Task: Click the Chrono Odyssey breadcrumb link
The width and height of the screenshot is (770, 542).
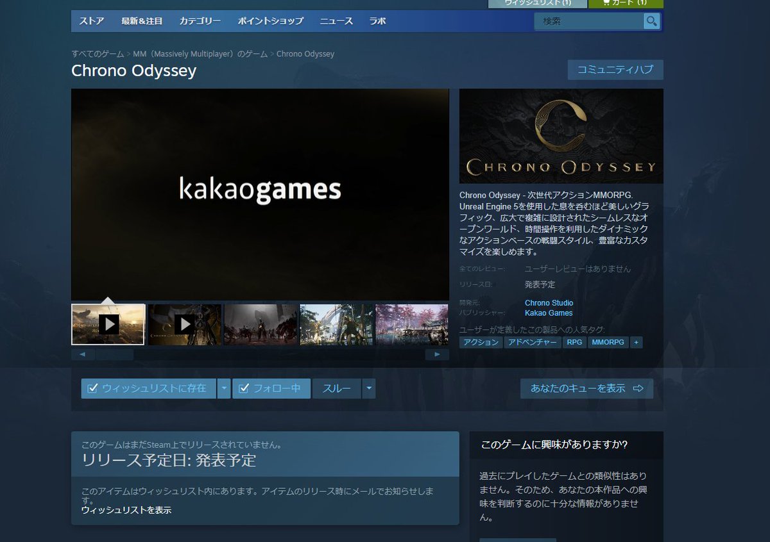Action: click(305, 54)
